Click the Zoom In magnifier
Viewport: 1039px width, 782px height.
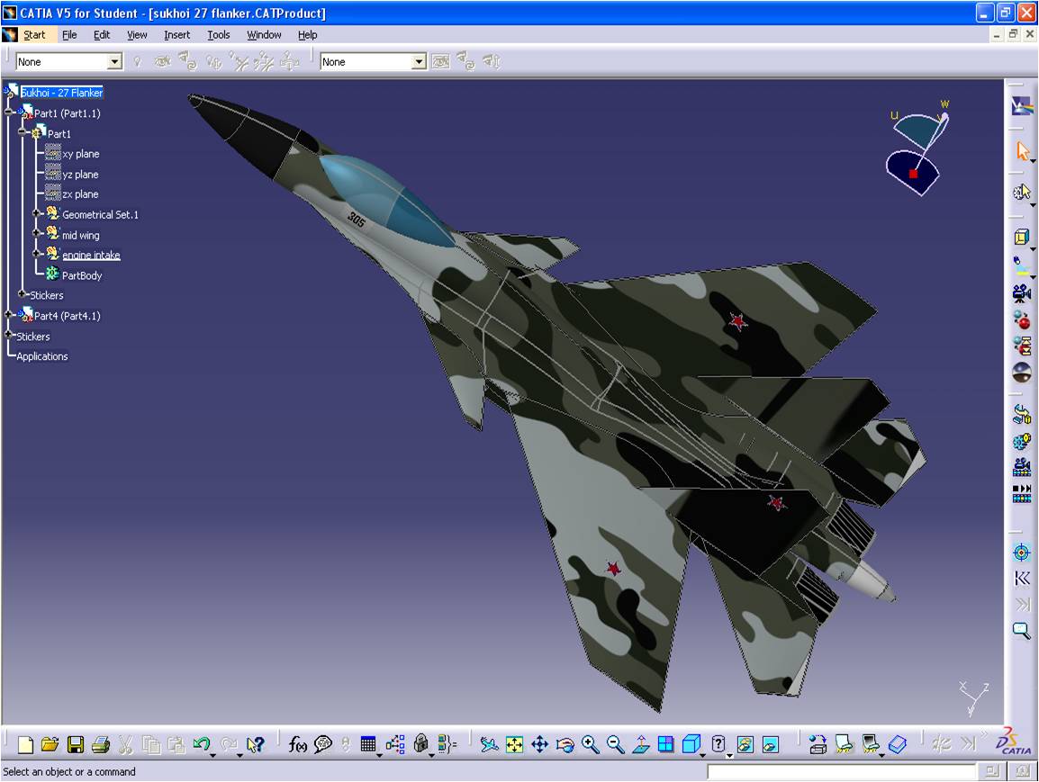tap(590, 744)
